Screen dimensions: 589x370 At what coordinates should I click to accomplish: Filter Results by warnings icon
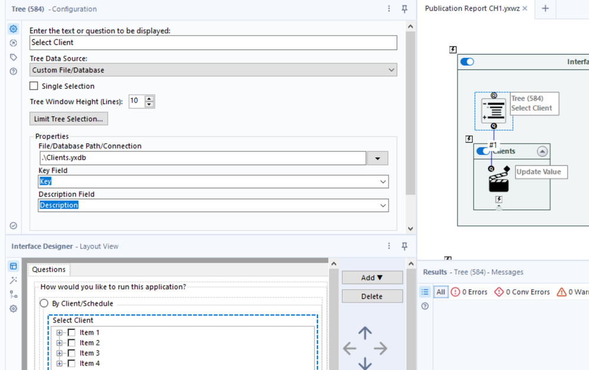(561, 292)
